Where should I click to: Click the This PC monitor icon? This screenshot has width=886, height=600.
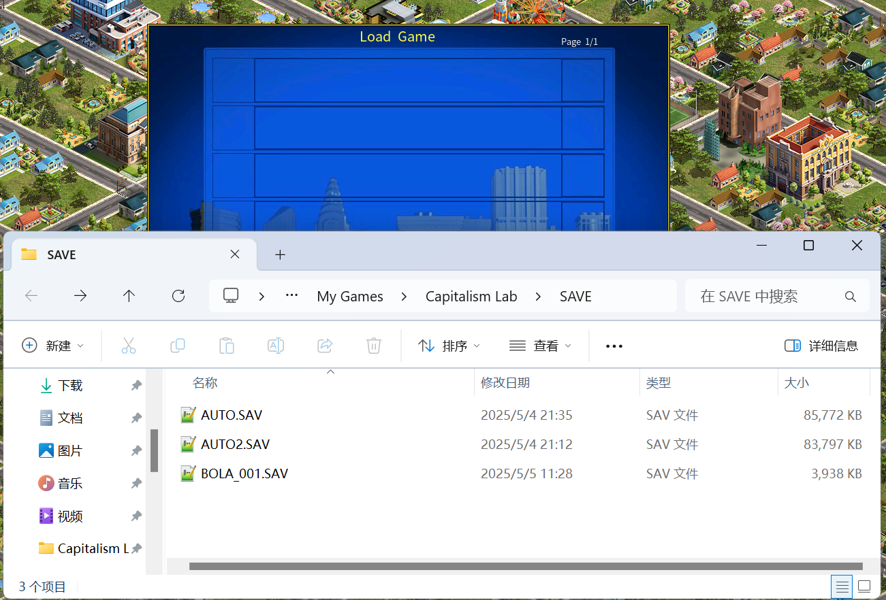click(x=231, y=296)
